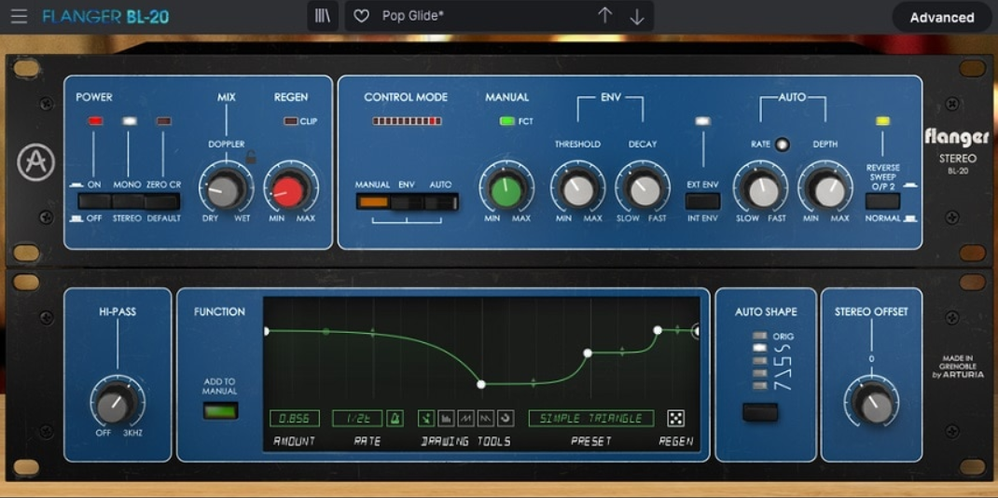The height and width of the screenshot is (498, 998).
Task: Click the Env Decay knob
Action: [x=643, y=189]
